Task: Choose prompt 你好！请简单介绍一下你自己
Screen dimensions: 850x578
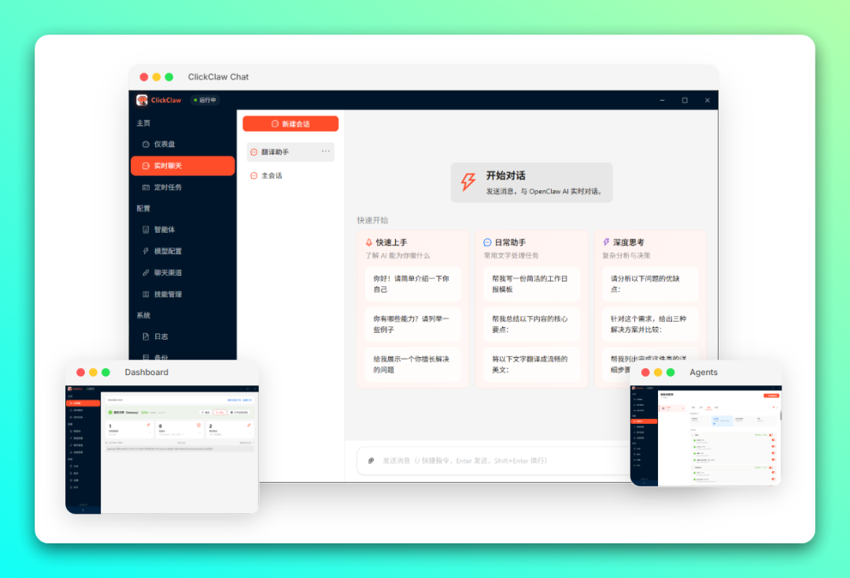Action: 412,284
